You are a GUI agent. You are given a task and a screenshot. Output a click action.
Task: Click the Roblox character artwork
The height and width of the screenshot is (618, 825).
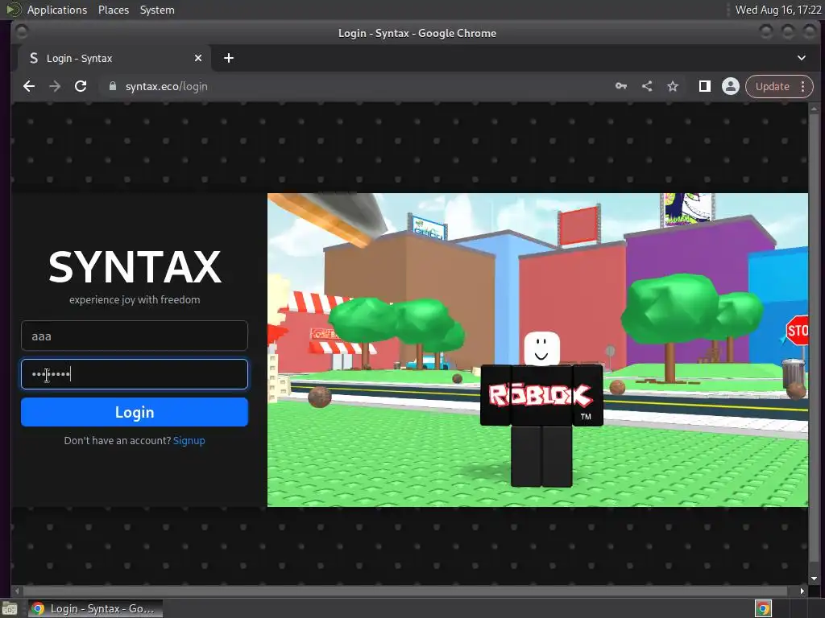[541, 409]
